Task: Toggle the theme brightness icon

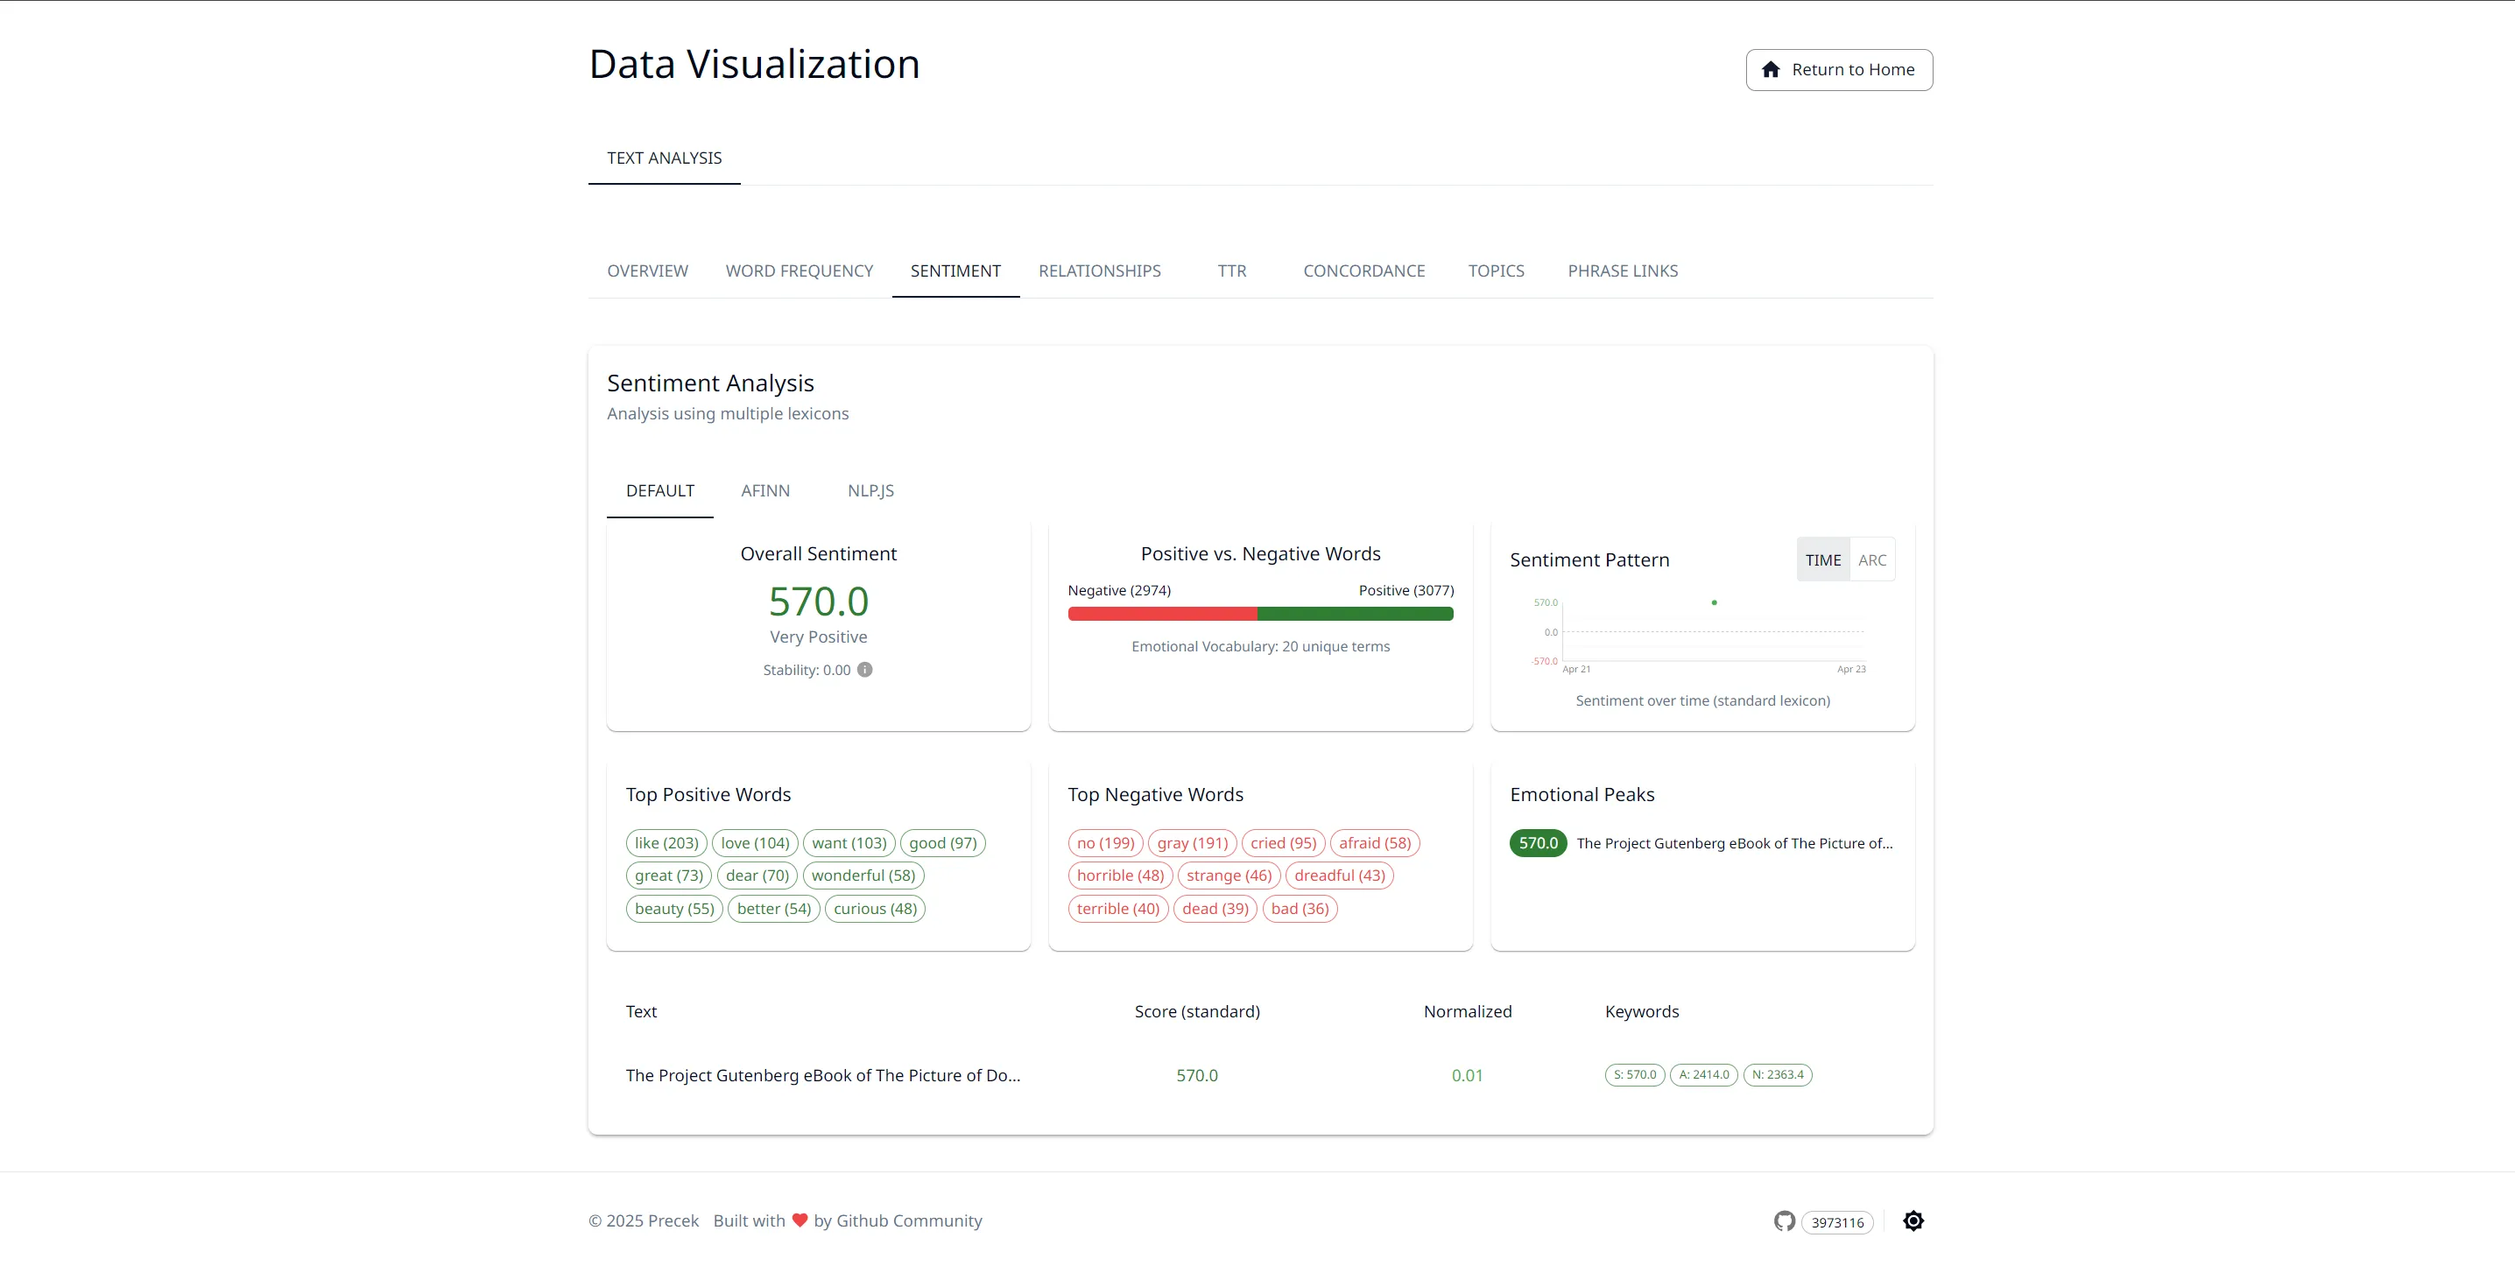Action: tap(1913, 1221)
